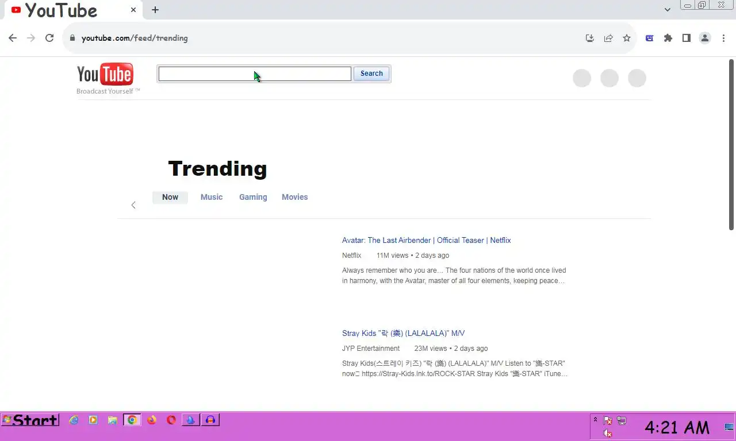Click the '11M views • 2 days ago' text
736x441 pixels.
[x=413, y=256]
